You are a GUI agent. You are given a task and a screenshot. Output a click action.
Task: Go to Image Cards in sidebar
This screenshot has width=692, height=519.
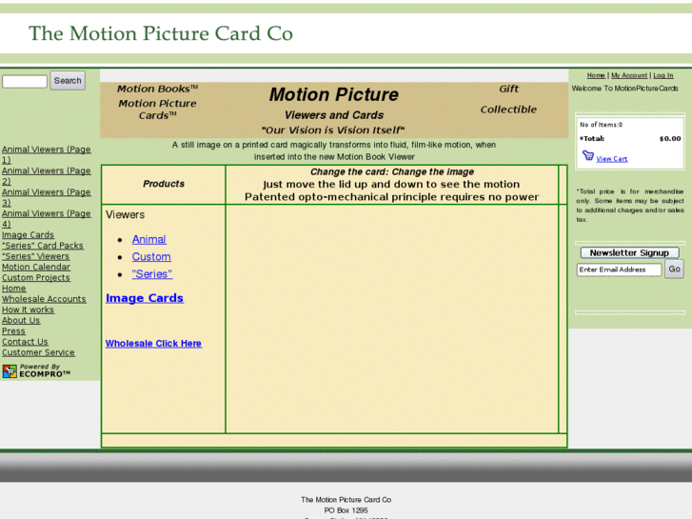point(28,235)
